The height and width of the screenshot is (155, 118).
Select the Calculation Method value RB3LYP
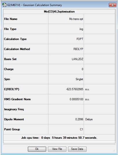point(78,49)
